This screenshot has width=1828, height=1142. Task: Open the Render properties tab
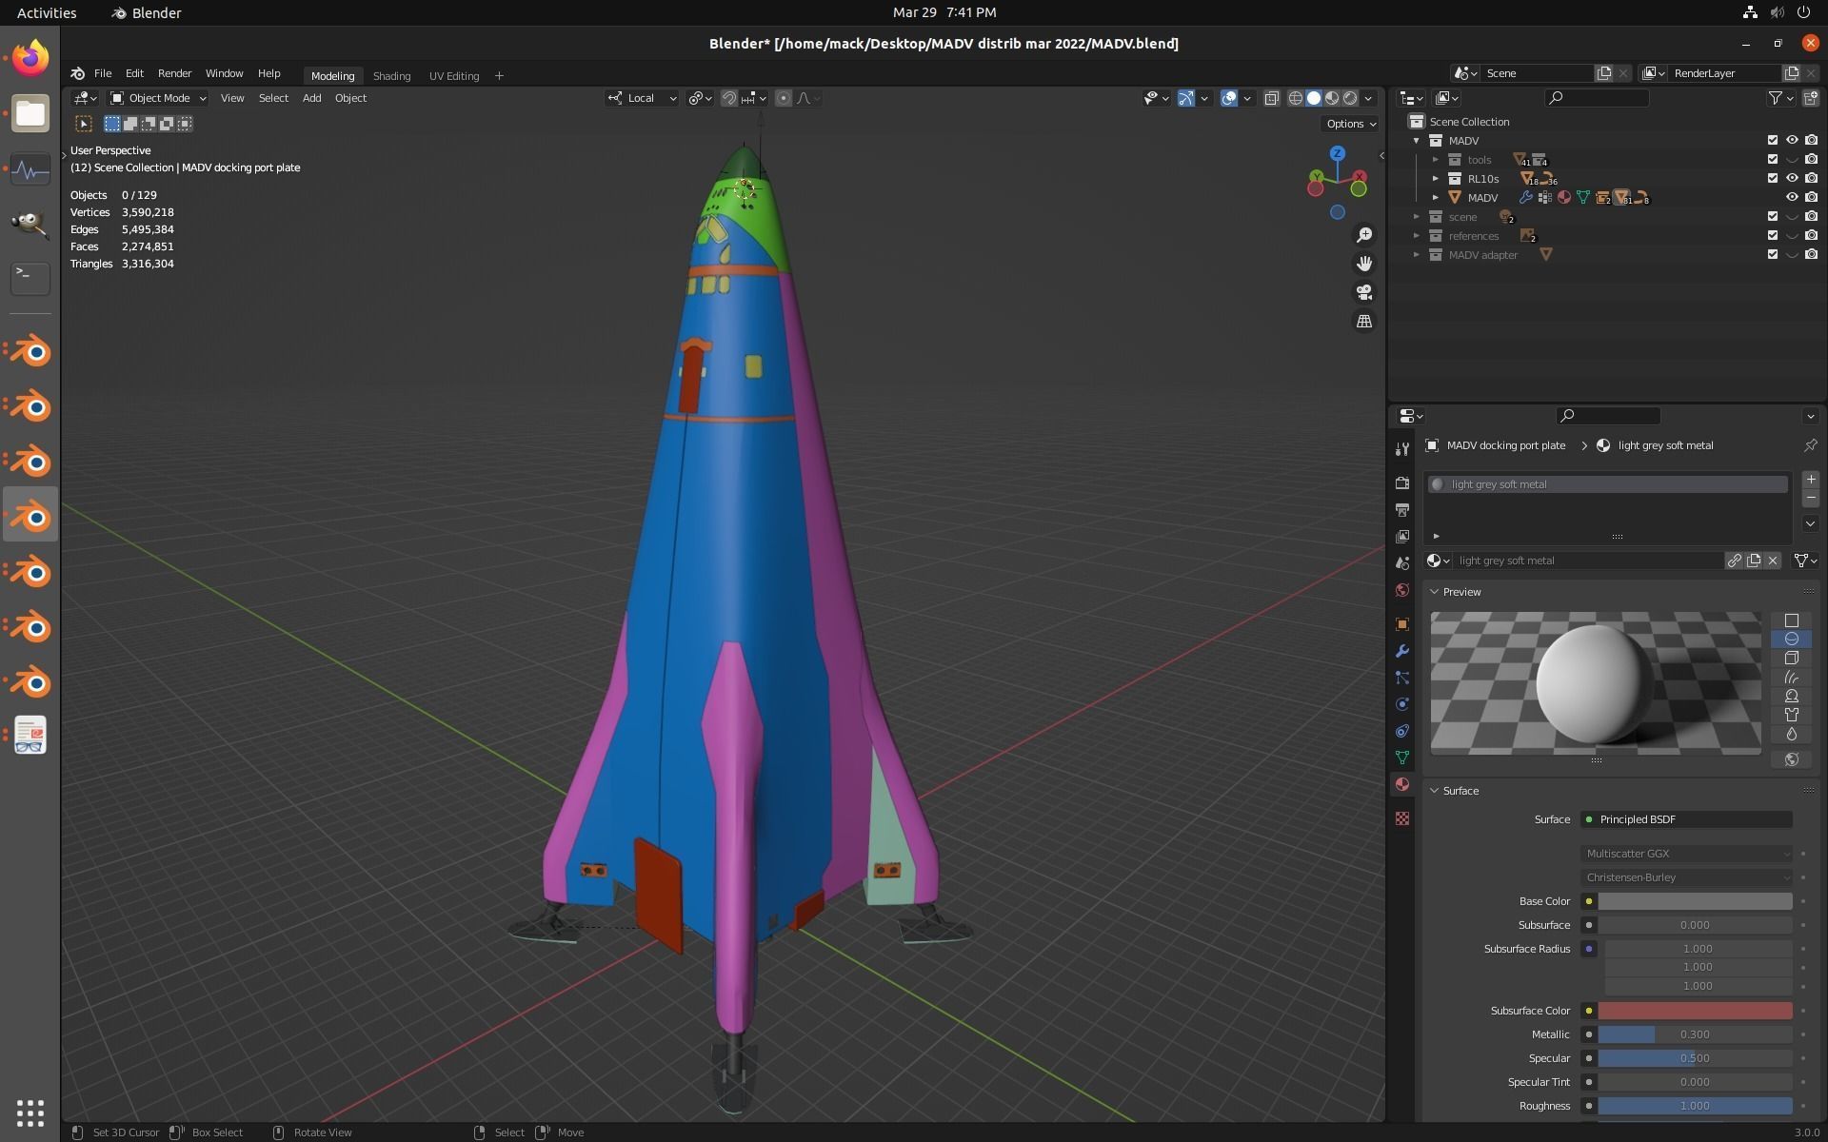point(1401,483)
